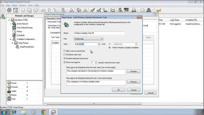The image size is (204, 115).
Task: Click the power/shutdown icon in the toolbar
Action: (x=9, y=10)
